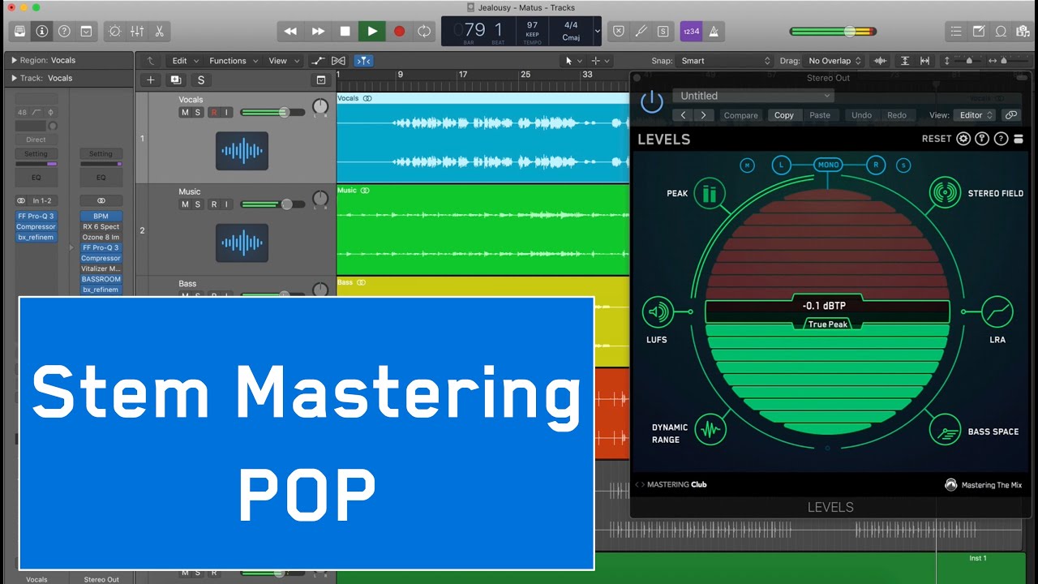Open the STEREO FIELD section
1038x584 pixels.
click(944, 193)
